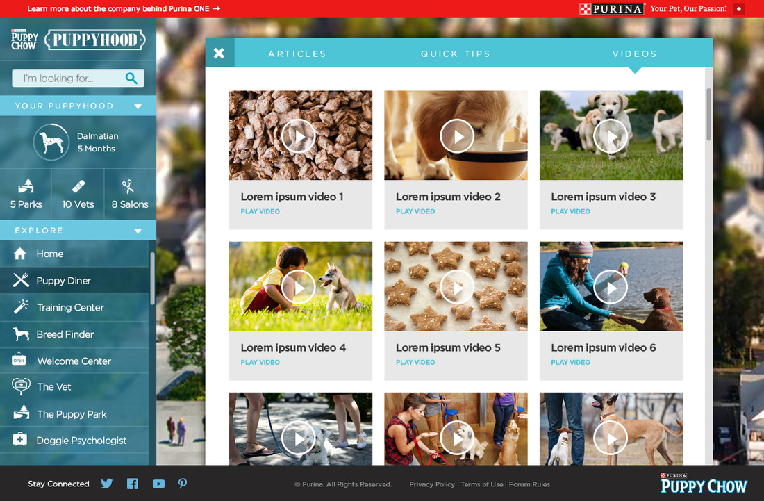Open the 10 Vets bandage icon

point(78,186)
